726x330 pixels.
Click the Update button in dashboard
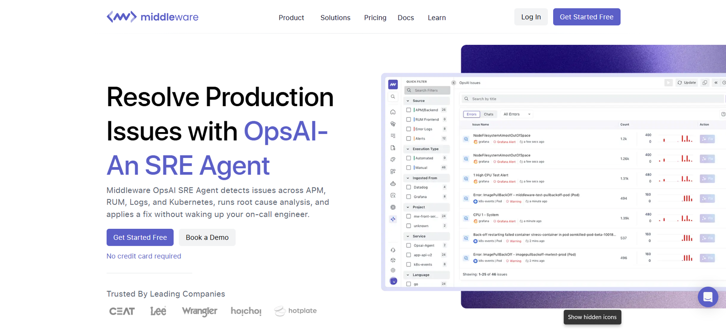pyautogui.click(x=687, y=83)
